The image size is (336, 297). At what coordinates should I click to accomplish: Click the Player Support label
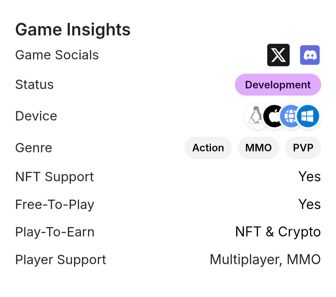tap(61, 260)
